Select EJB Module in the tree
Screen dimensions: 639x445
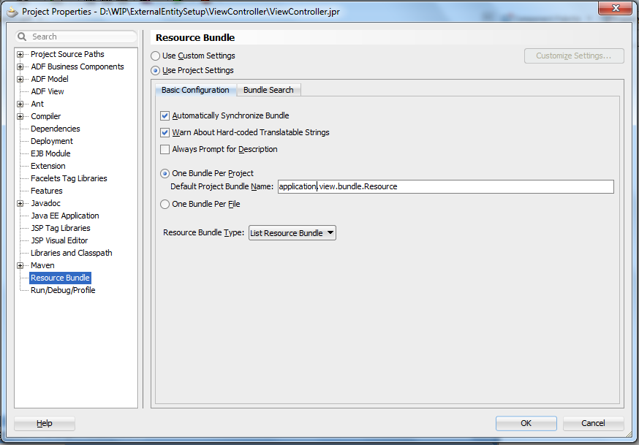pos(50,153)
